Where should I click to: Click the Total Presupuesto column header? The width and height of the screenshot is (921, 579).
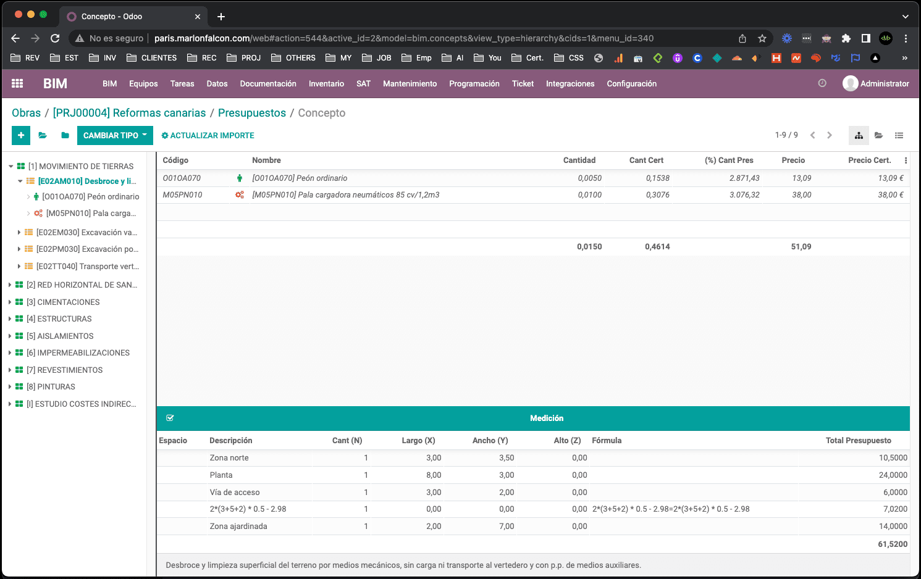point(858,441)
